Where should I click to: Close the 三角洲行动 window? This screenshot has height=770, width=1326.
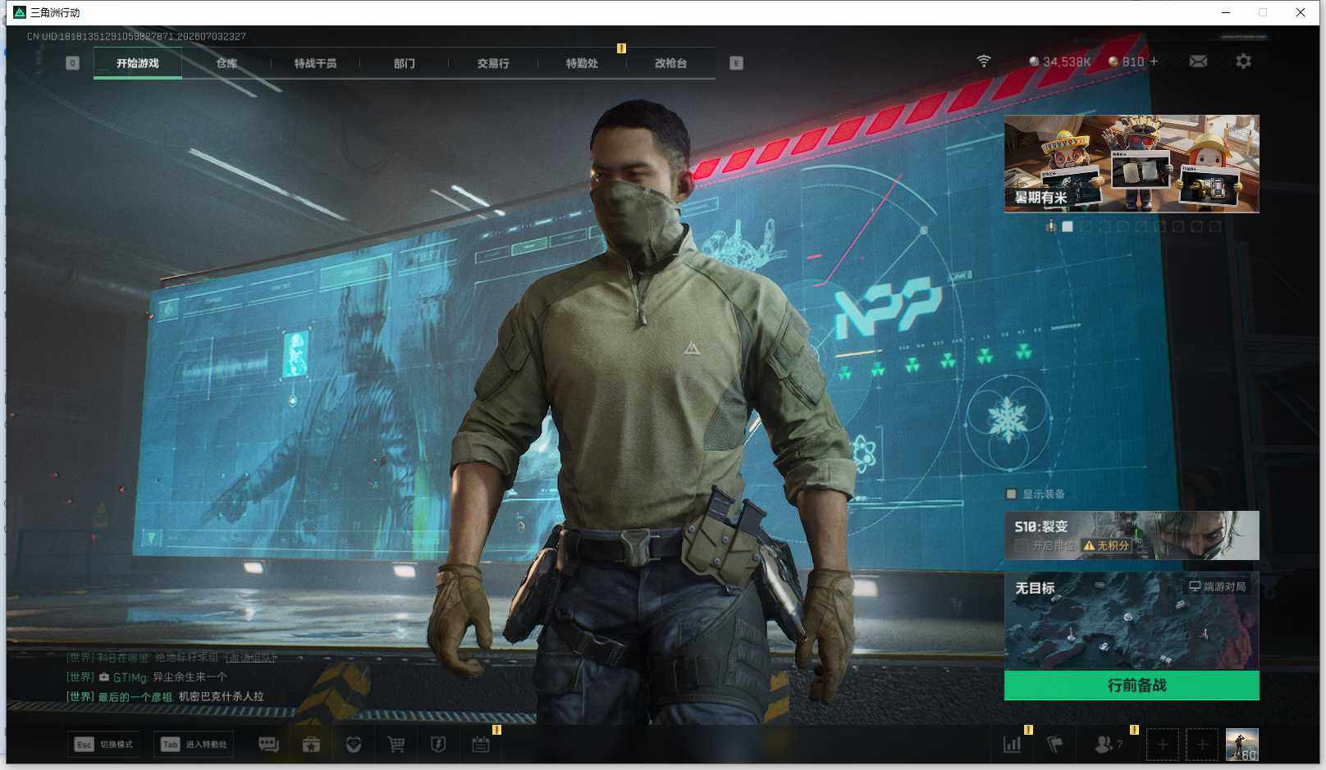tap(1301, 12)
